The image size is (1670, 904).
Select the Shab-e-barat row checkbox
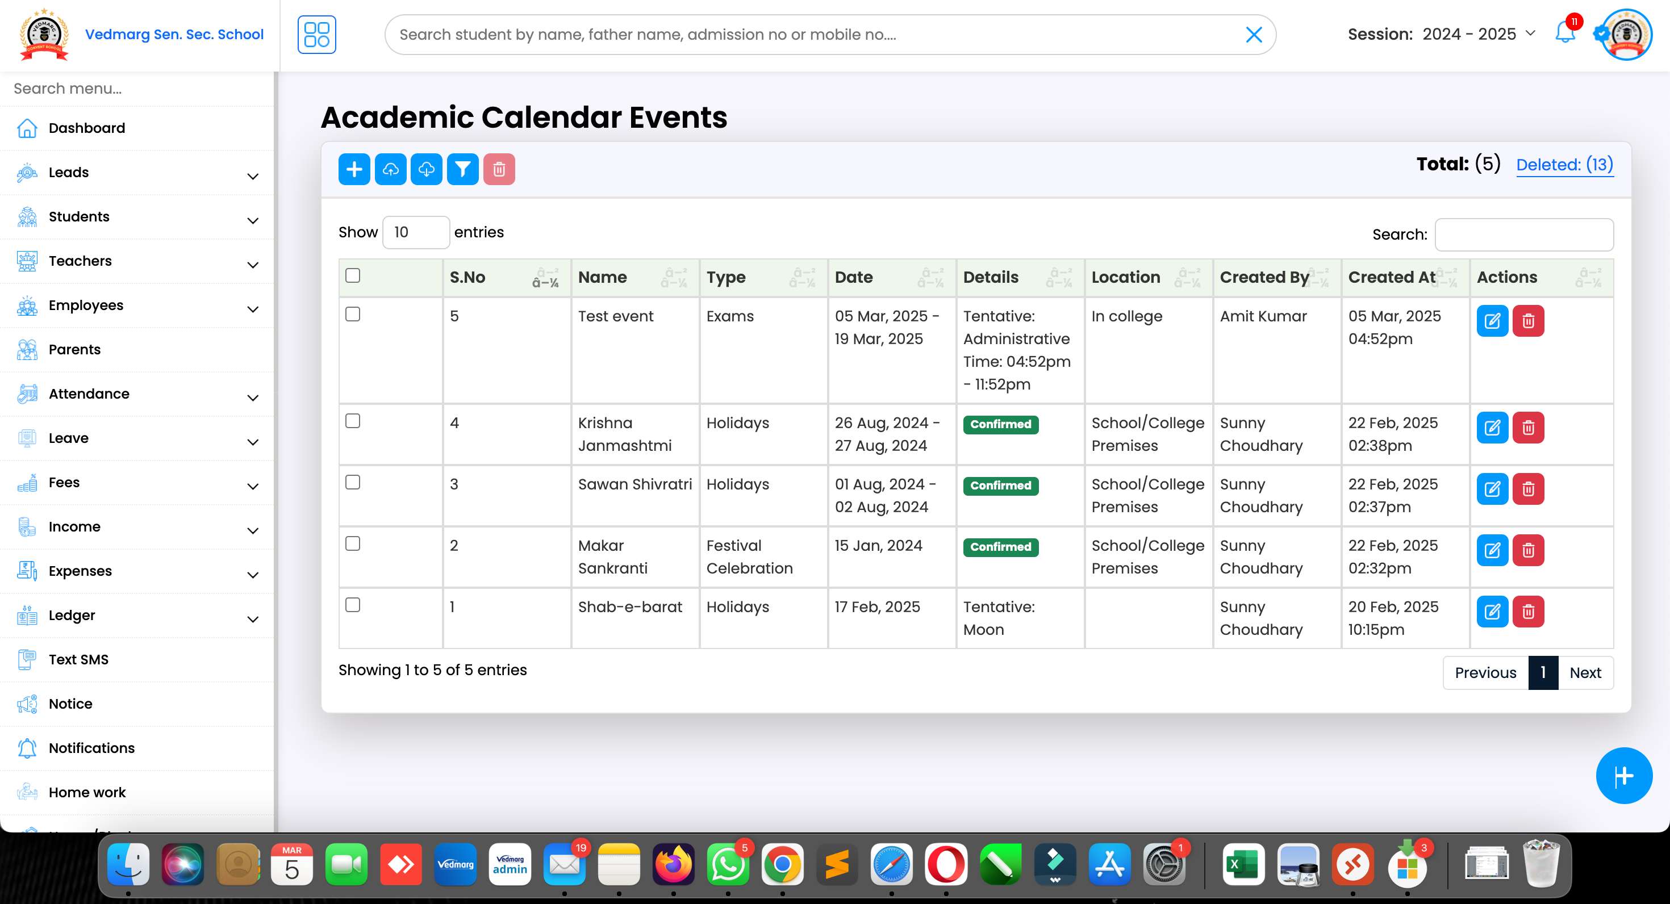[353, 605]
